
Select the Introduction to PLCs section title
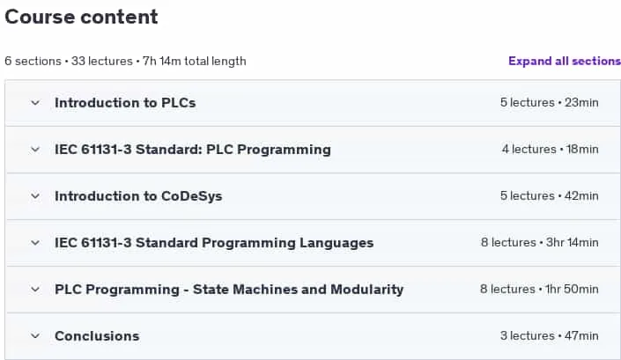coord(125,103)
